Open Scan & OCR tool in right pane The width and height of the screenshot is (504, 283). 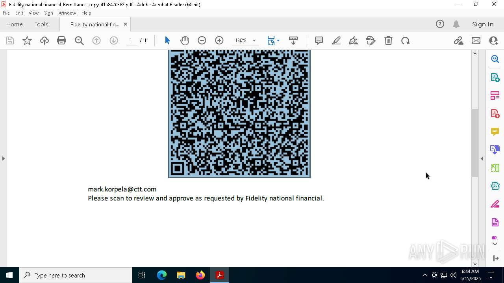coord(495,186)
